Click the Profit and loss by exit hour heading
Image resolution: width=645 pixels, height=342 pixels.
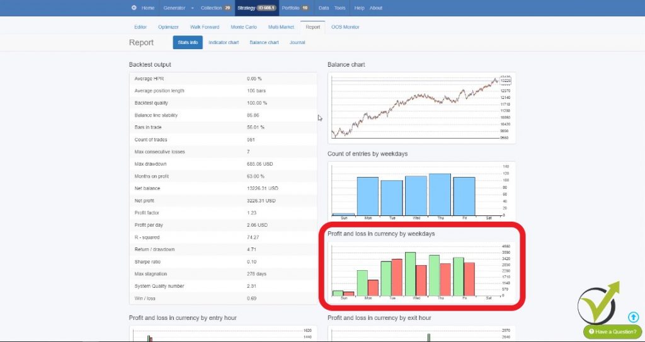(x=379, y=318)
